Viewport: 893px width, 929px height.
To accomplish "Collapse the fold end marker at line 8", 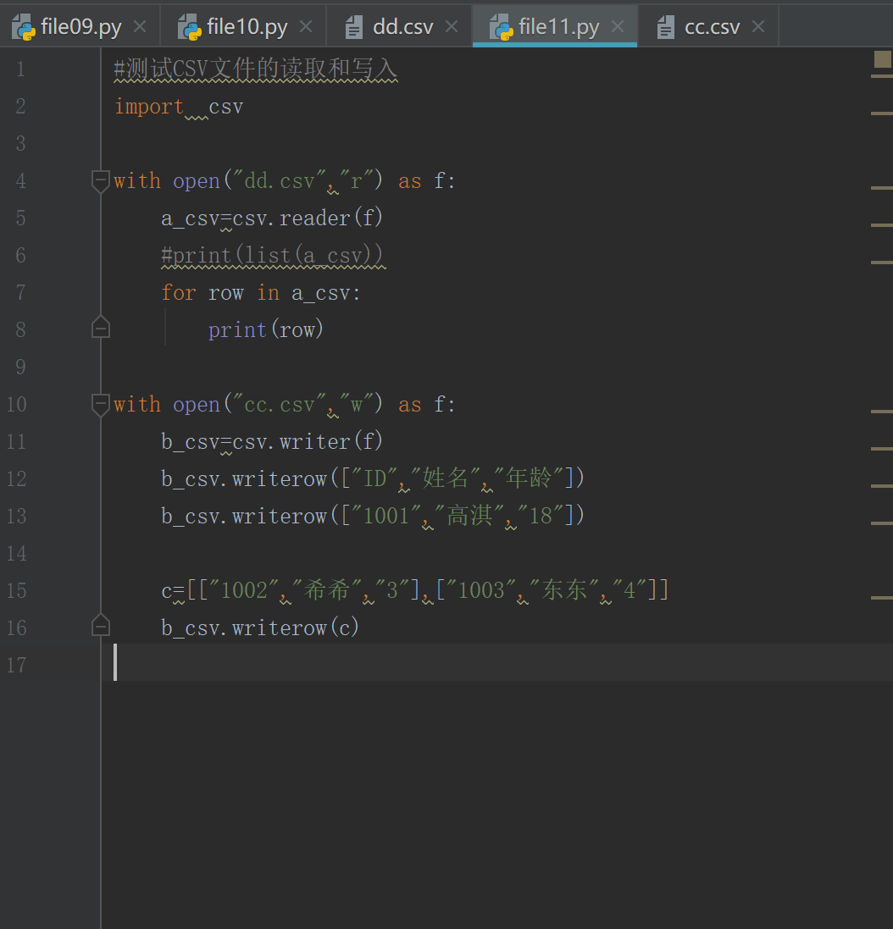I will (x=101, y=327).
